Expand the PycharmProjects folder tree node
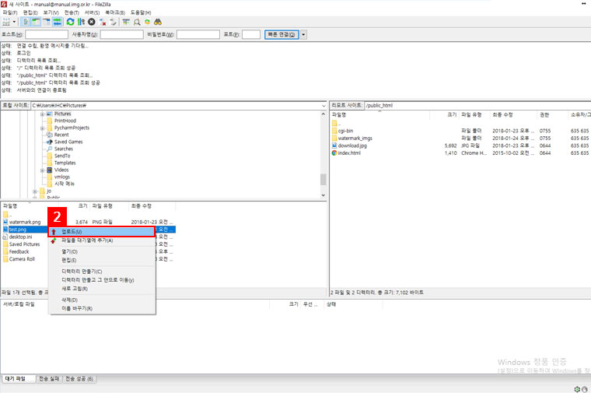 pyautogui.click(x=42, y=128)
